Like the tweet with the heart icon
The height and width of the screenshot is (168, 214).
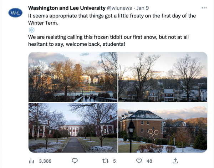(139, 161)
